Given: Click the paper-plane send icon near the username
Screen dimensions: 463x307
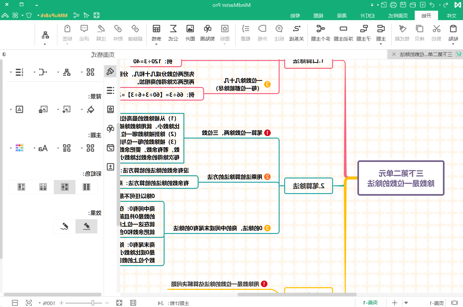Looking at the screenshot, I should (86, 15).
